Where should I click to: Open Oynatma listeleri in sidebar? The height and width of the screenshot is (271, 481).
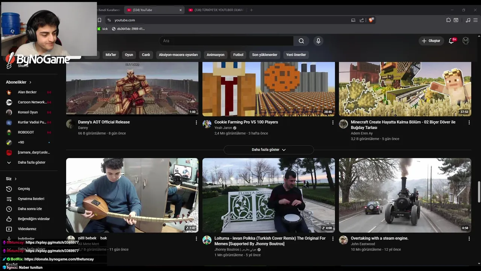tap(29, 199)
